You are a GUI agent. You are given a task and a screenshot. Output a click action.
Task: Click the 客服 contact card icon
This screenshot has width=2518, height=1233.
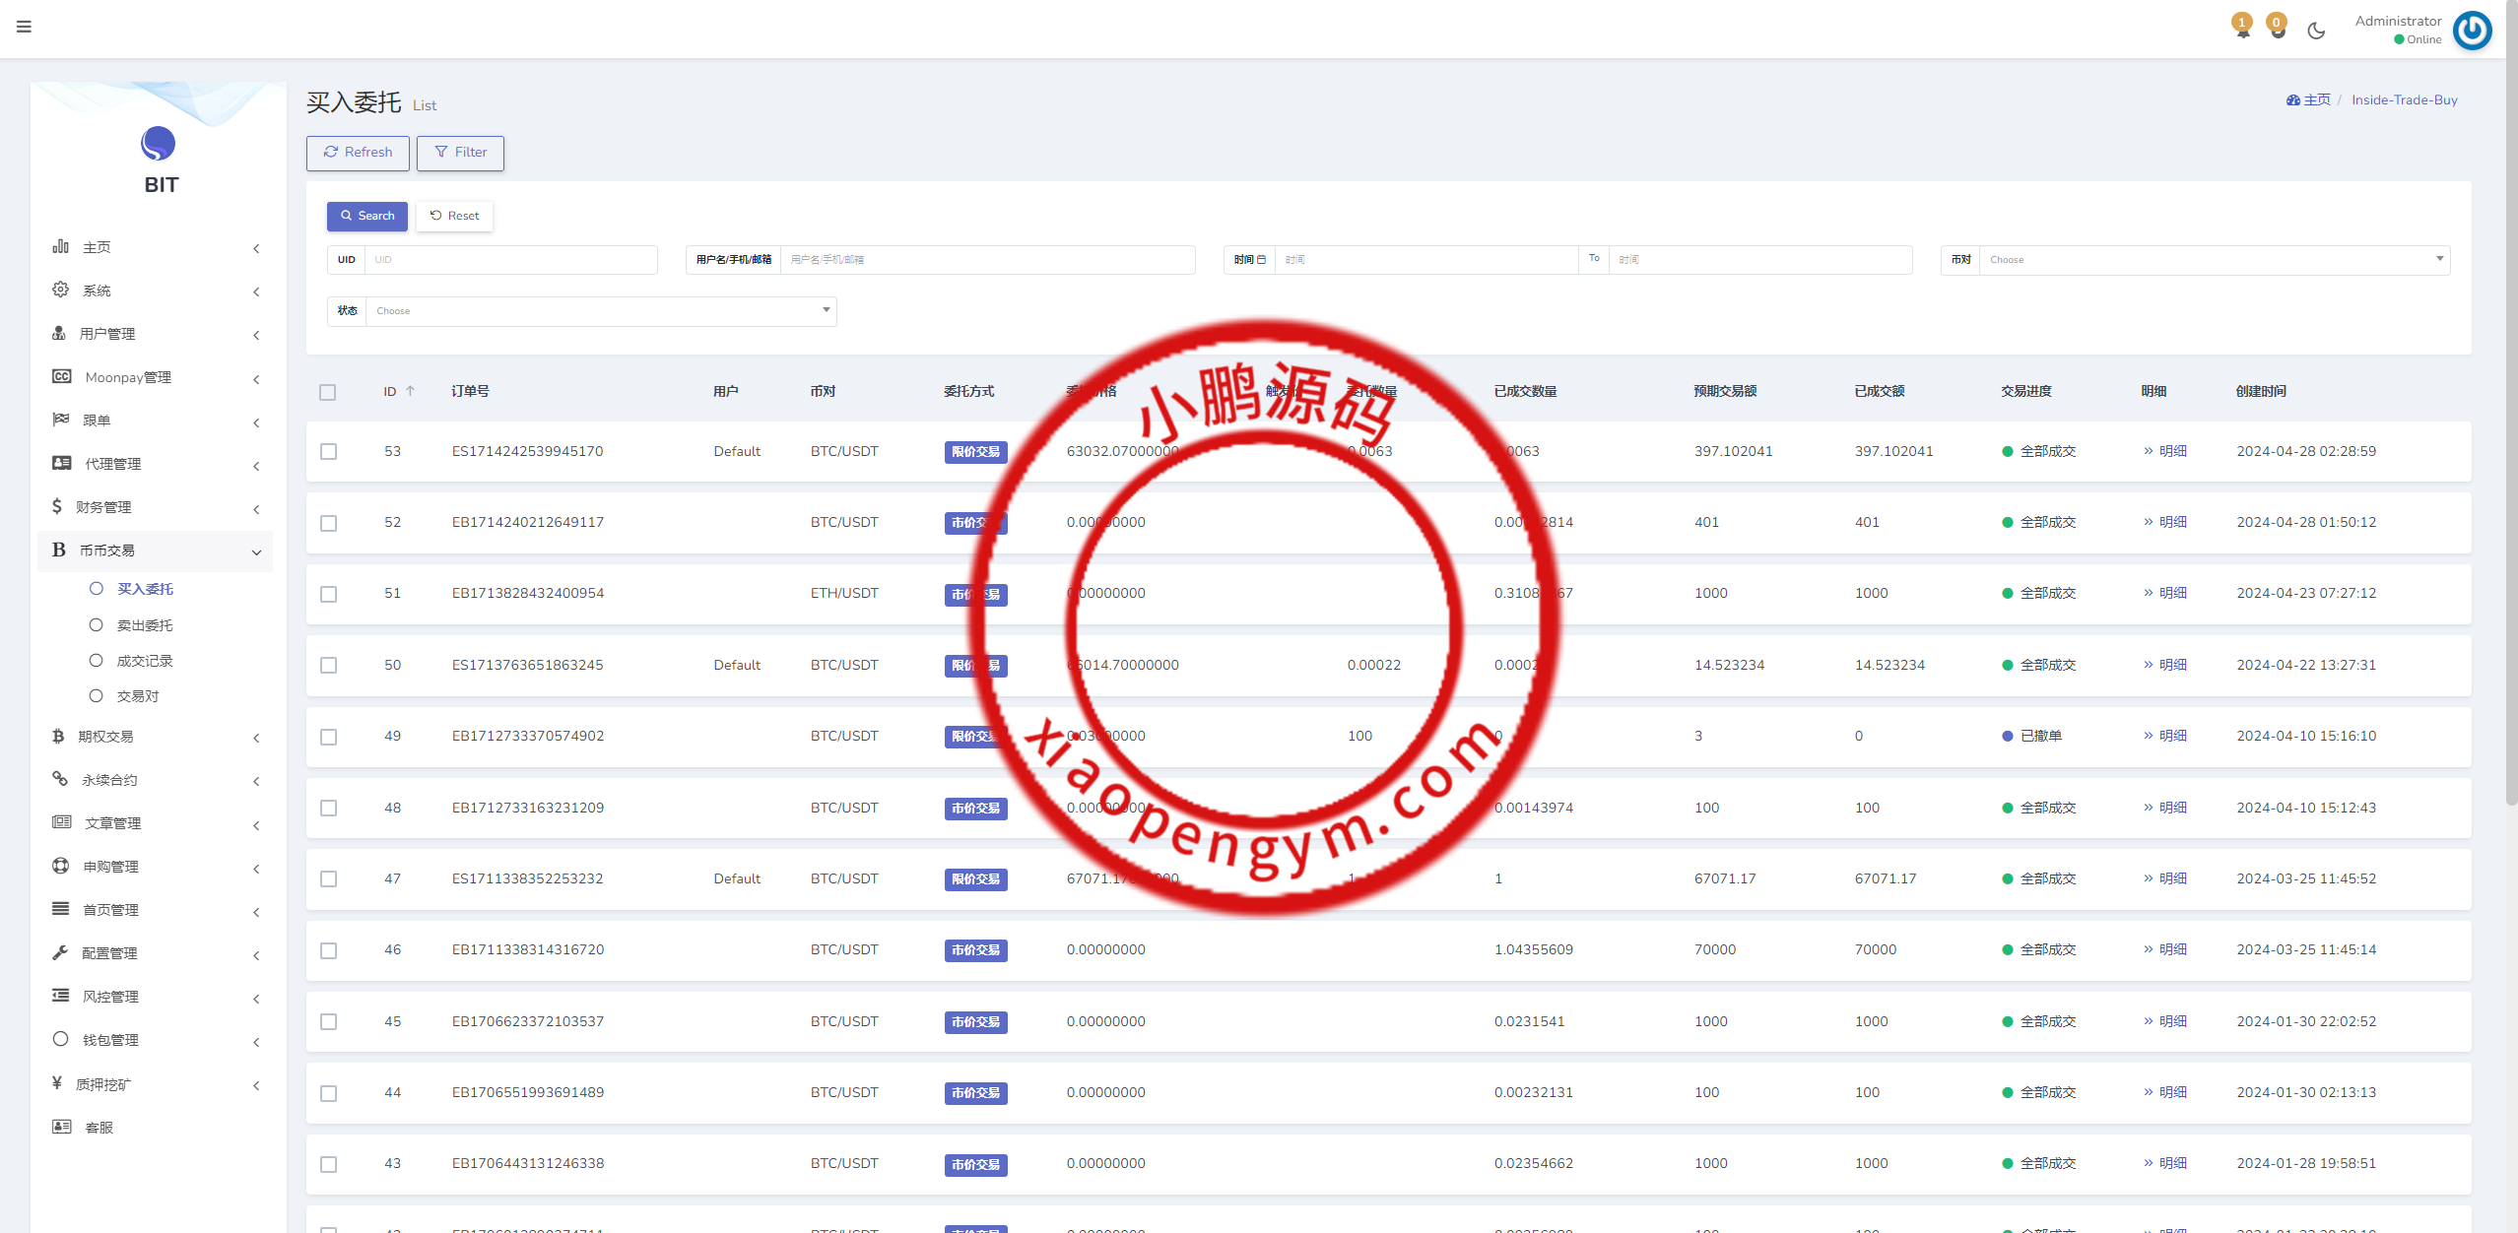click(61, 1127)
